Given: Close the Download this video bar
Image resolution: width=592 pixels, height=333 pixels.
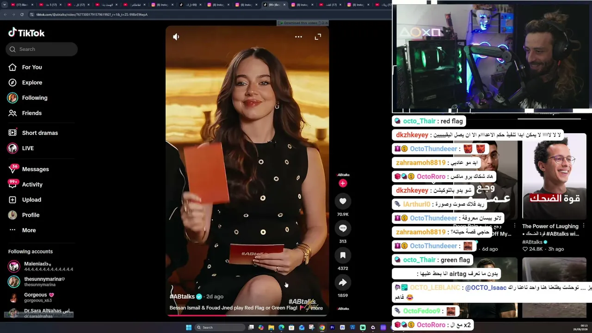Looking at the screenshot, I should click(326, 23).
